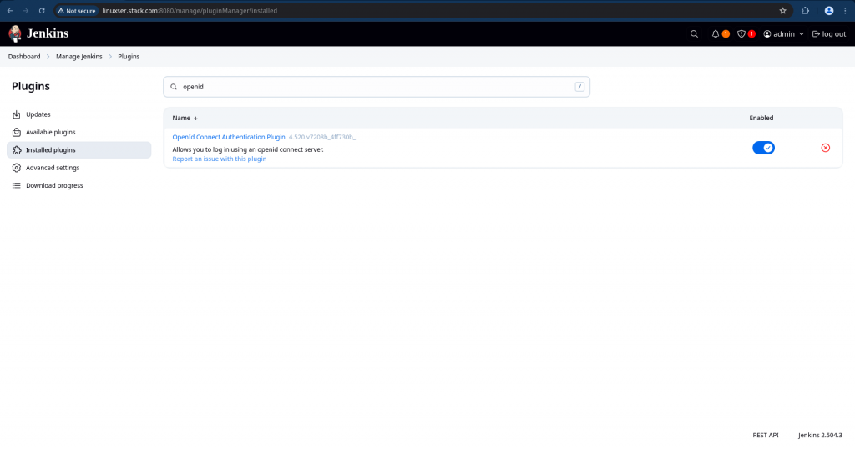Open the header search magnifier icon
Screen dimensions: 855x449
pyautogui.click(x=694, y=33)
